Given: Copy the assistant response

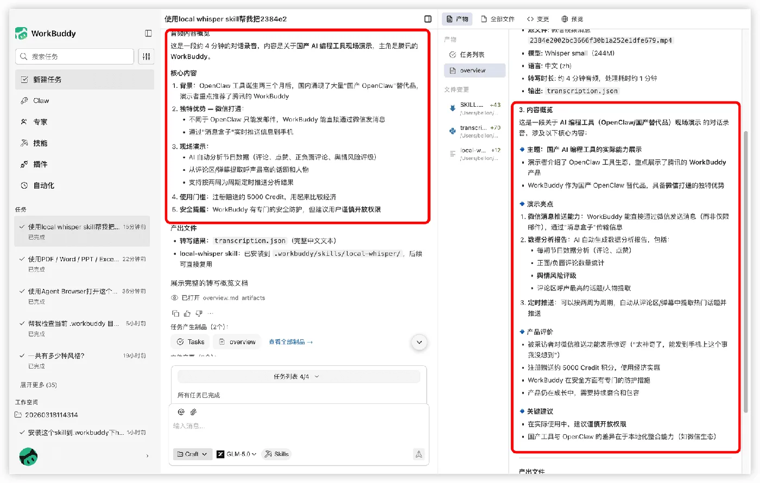Looking at the screenshot, I should click(x=175, y=313).
